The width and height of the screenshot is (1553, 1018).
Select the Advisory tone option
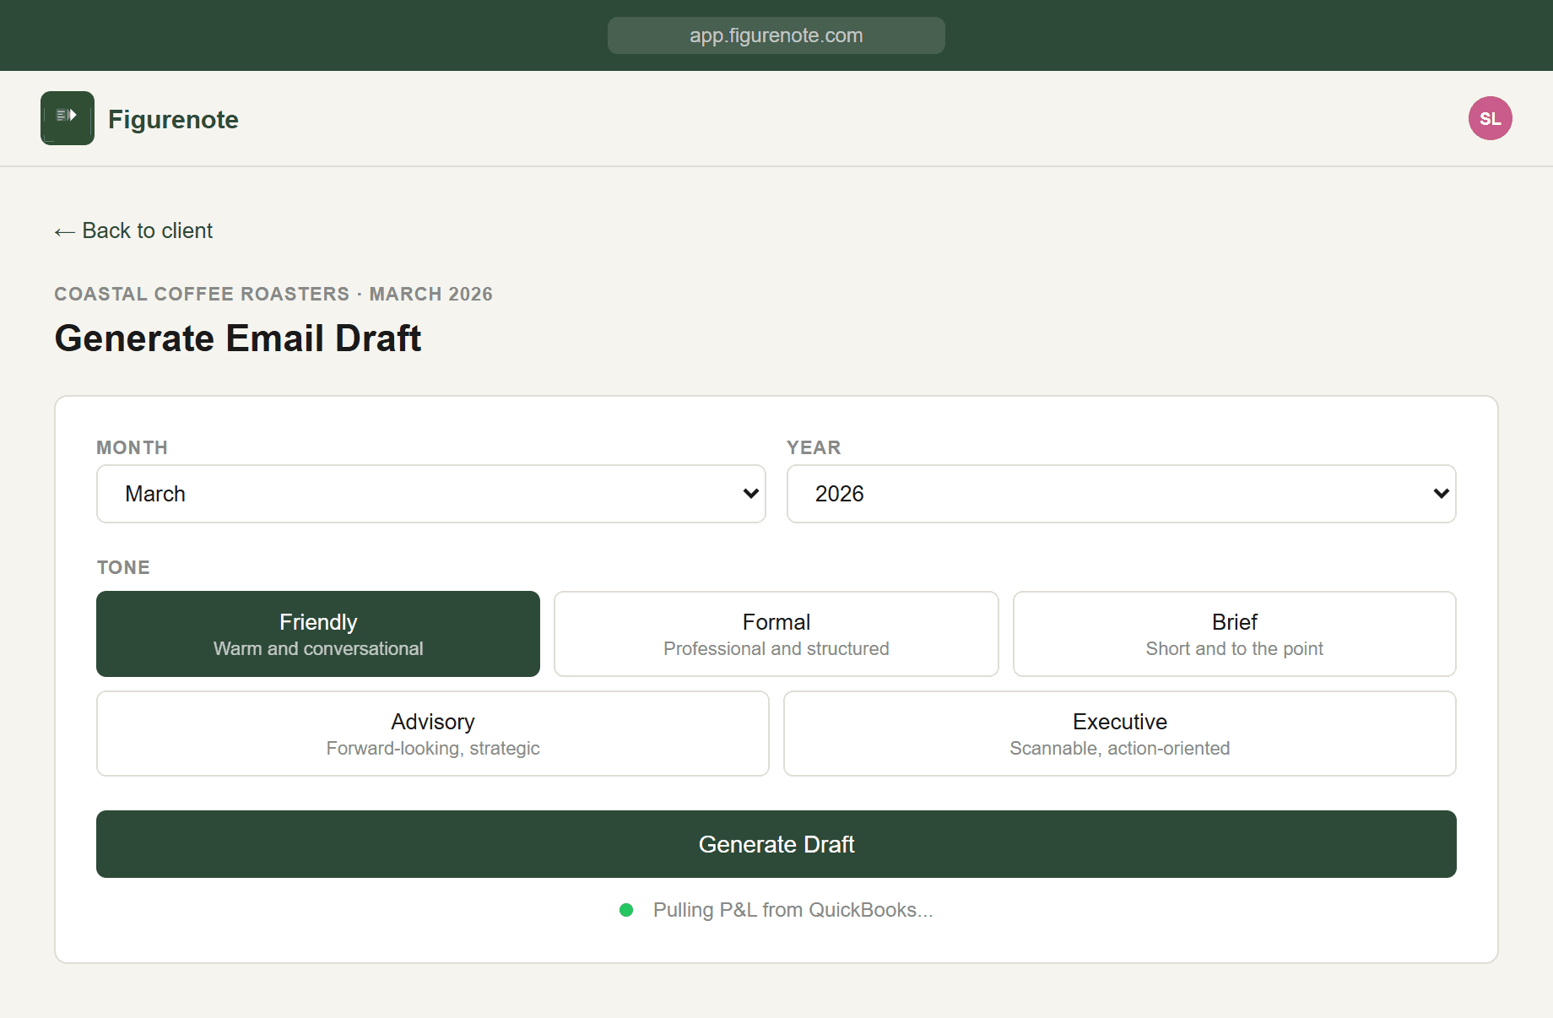pyautogui.click(x=433, y=734)
